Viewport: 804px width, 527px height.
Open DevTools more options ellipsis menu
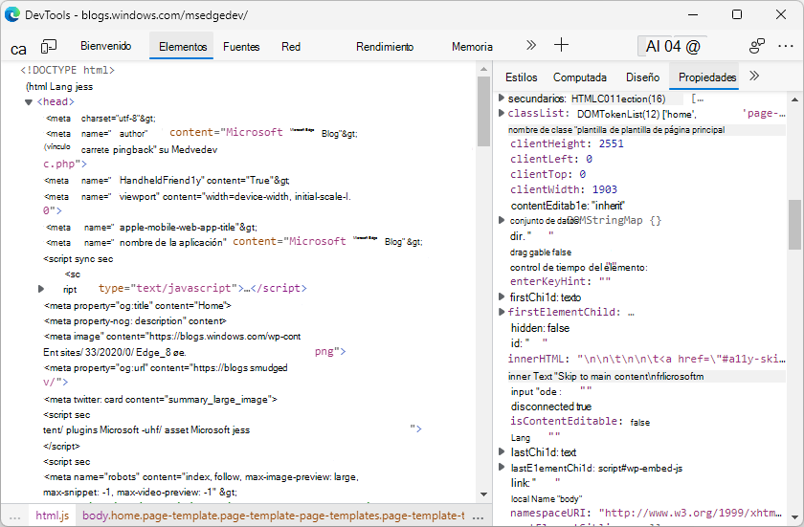(785, 46)
